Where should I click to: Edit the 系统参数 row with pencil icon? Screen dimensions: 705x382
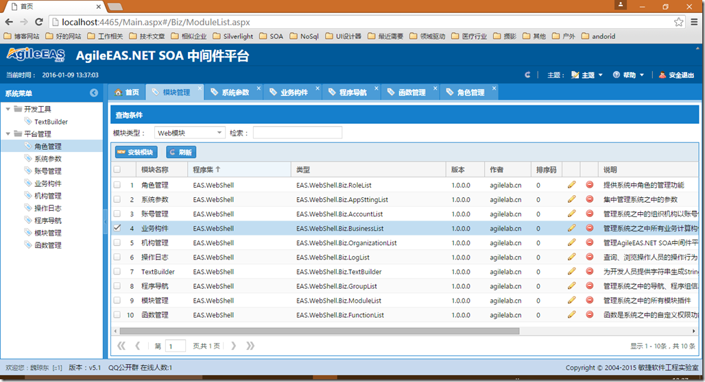click(x=571, y=199)
